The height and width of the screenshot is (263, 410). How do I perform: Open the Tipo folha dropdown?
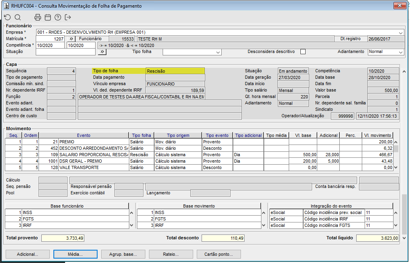218,52
